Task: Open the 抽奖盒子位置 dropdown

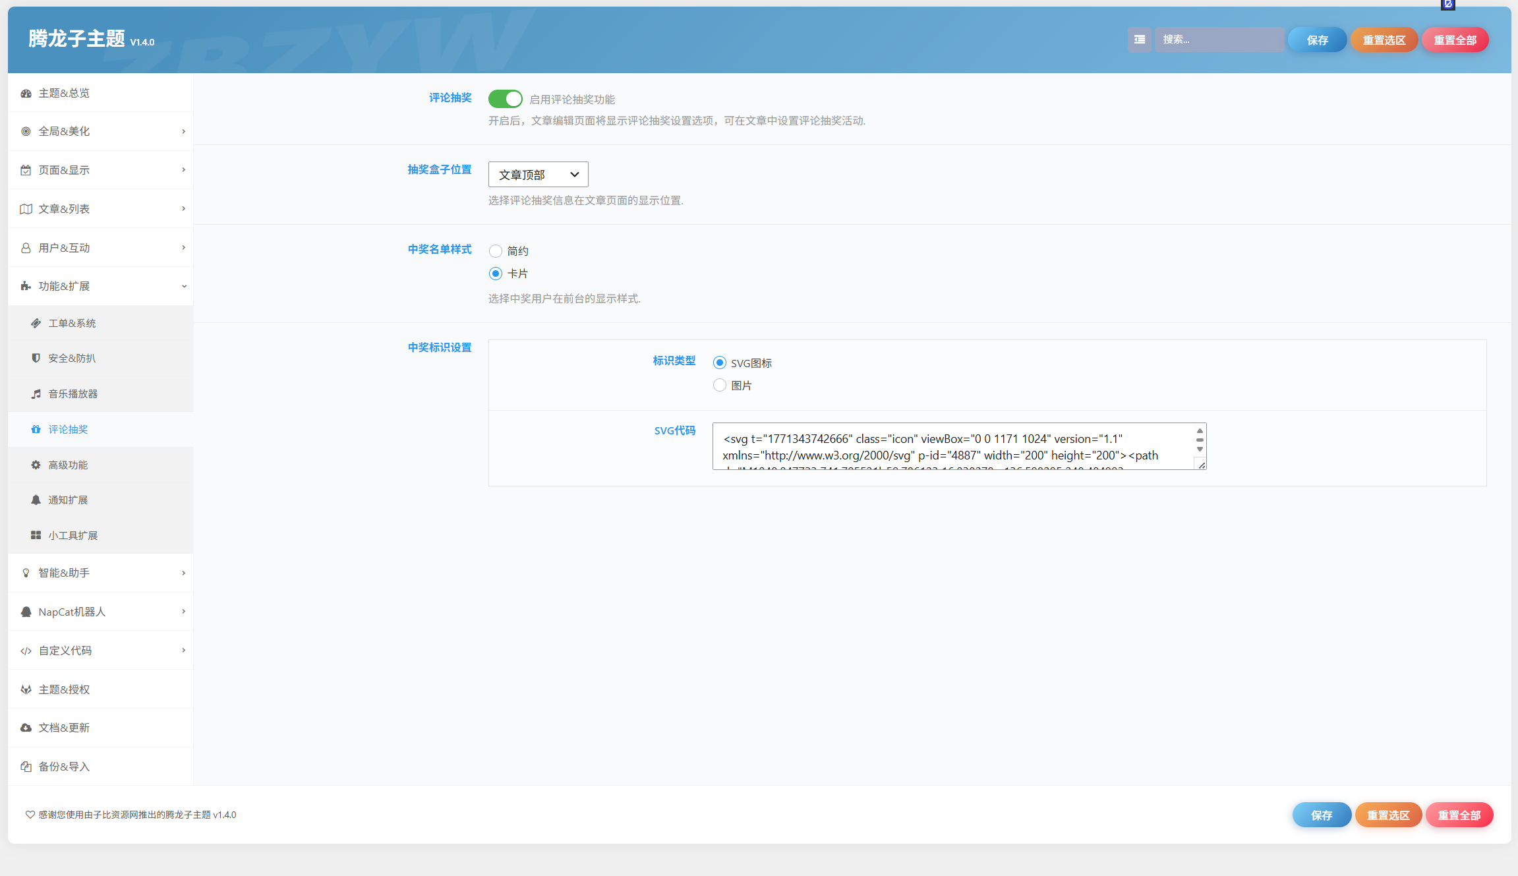Action: click(x=538, y=175)
